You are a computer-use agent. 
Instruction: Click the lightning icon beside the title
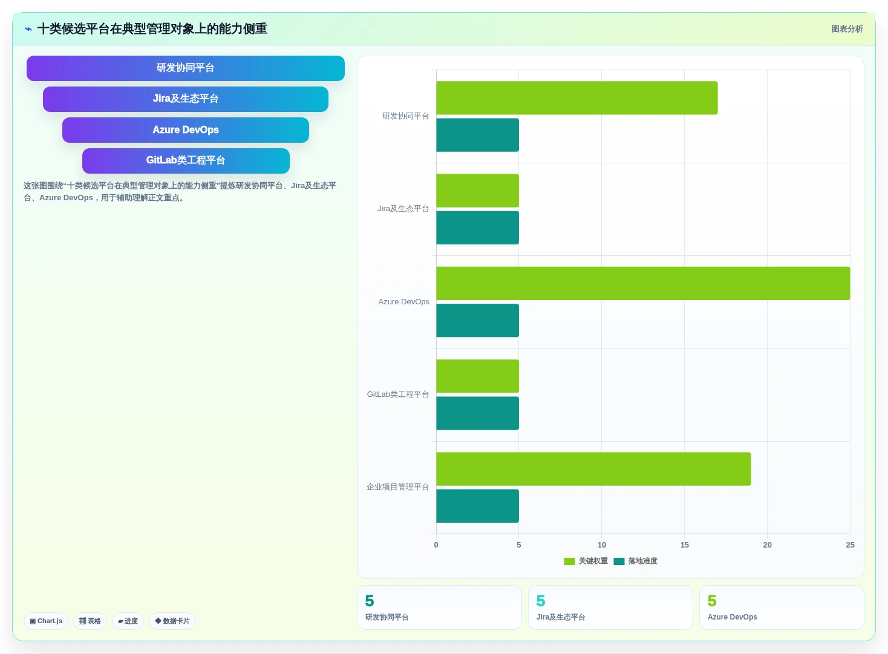pyautogui.click(x=28, y=29)
